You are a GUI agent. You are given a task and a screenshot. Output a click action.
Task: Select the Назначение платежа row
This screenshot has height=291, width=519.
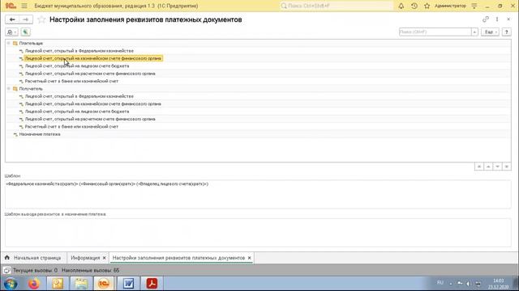258,134
